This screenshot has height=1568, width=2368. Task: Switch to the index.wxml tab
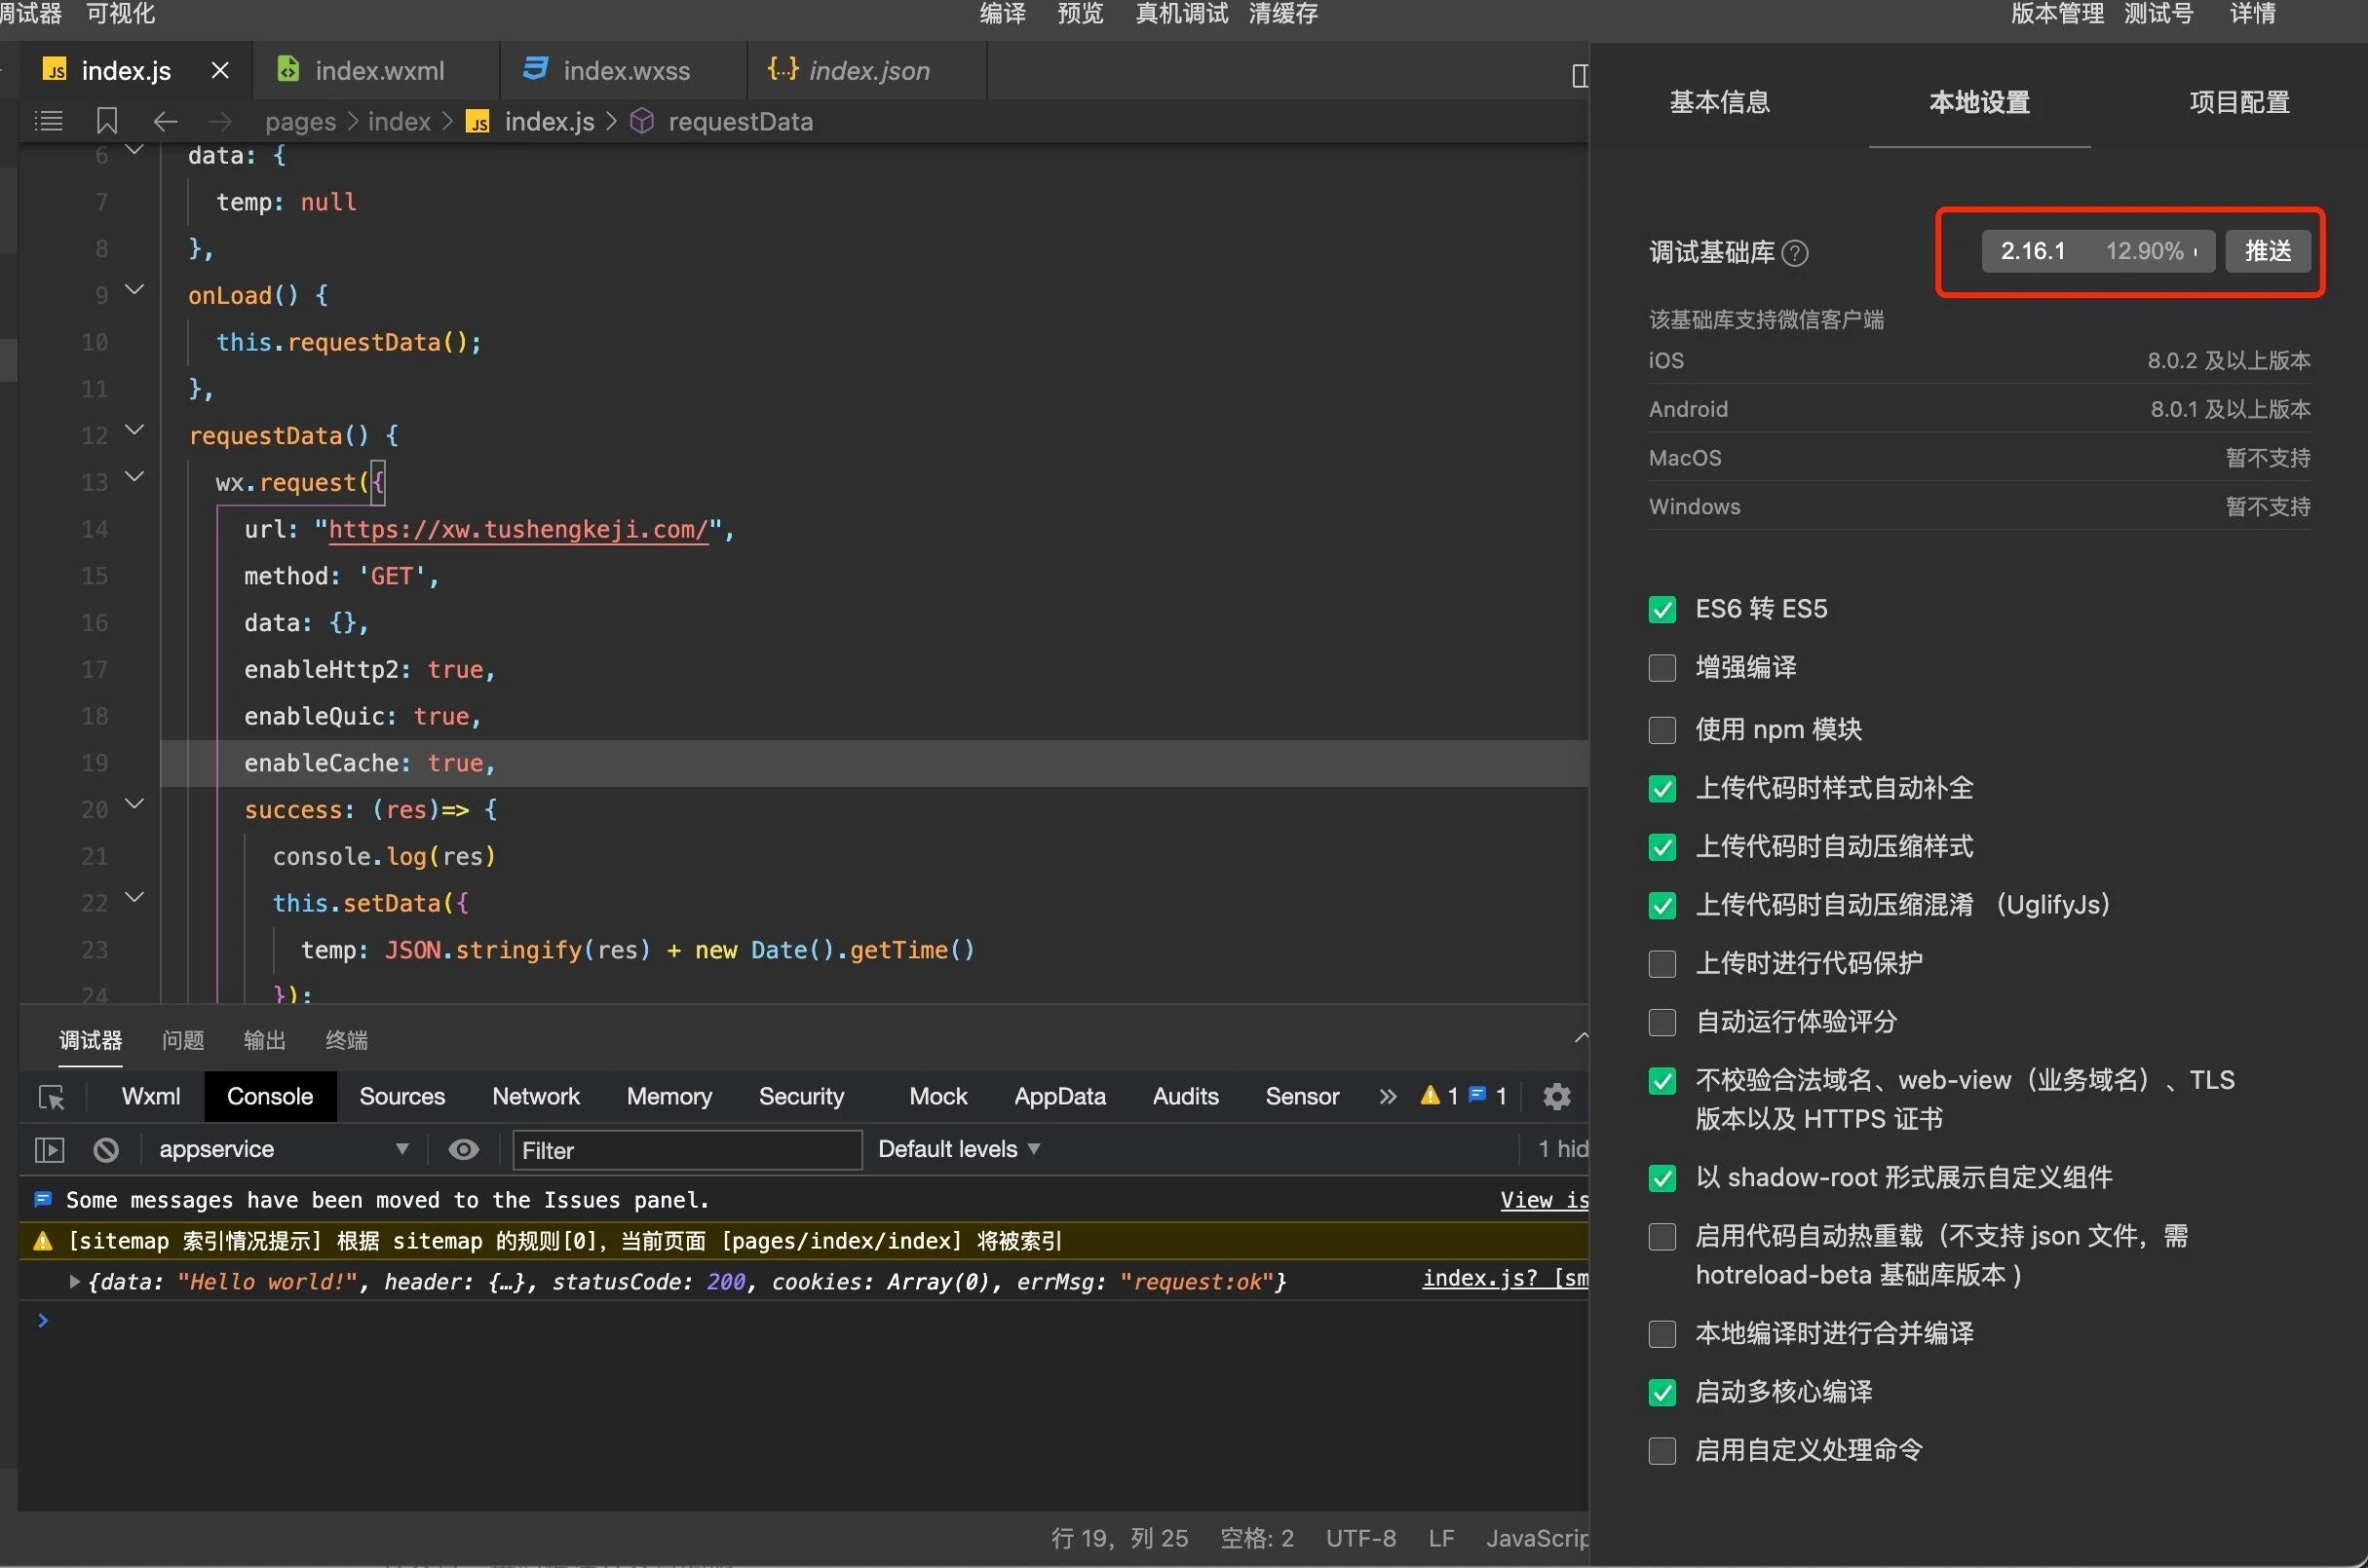pyautogui.click(x=378, y=71)
